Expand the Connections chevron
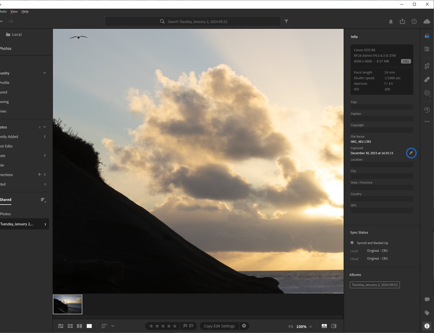Screen dimensions: 434x333 point(45,174)
